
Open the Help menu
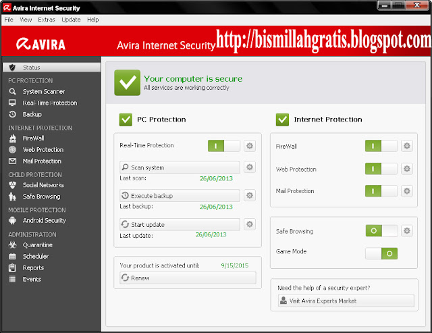(x=93, y=20)
